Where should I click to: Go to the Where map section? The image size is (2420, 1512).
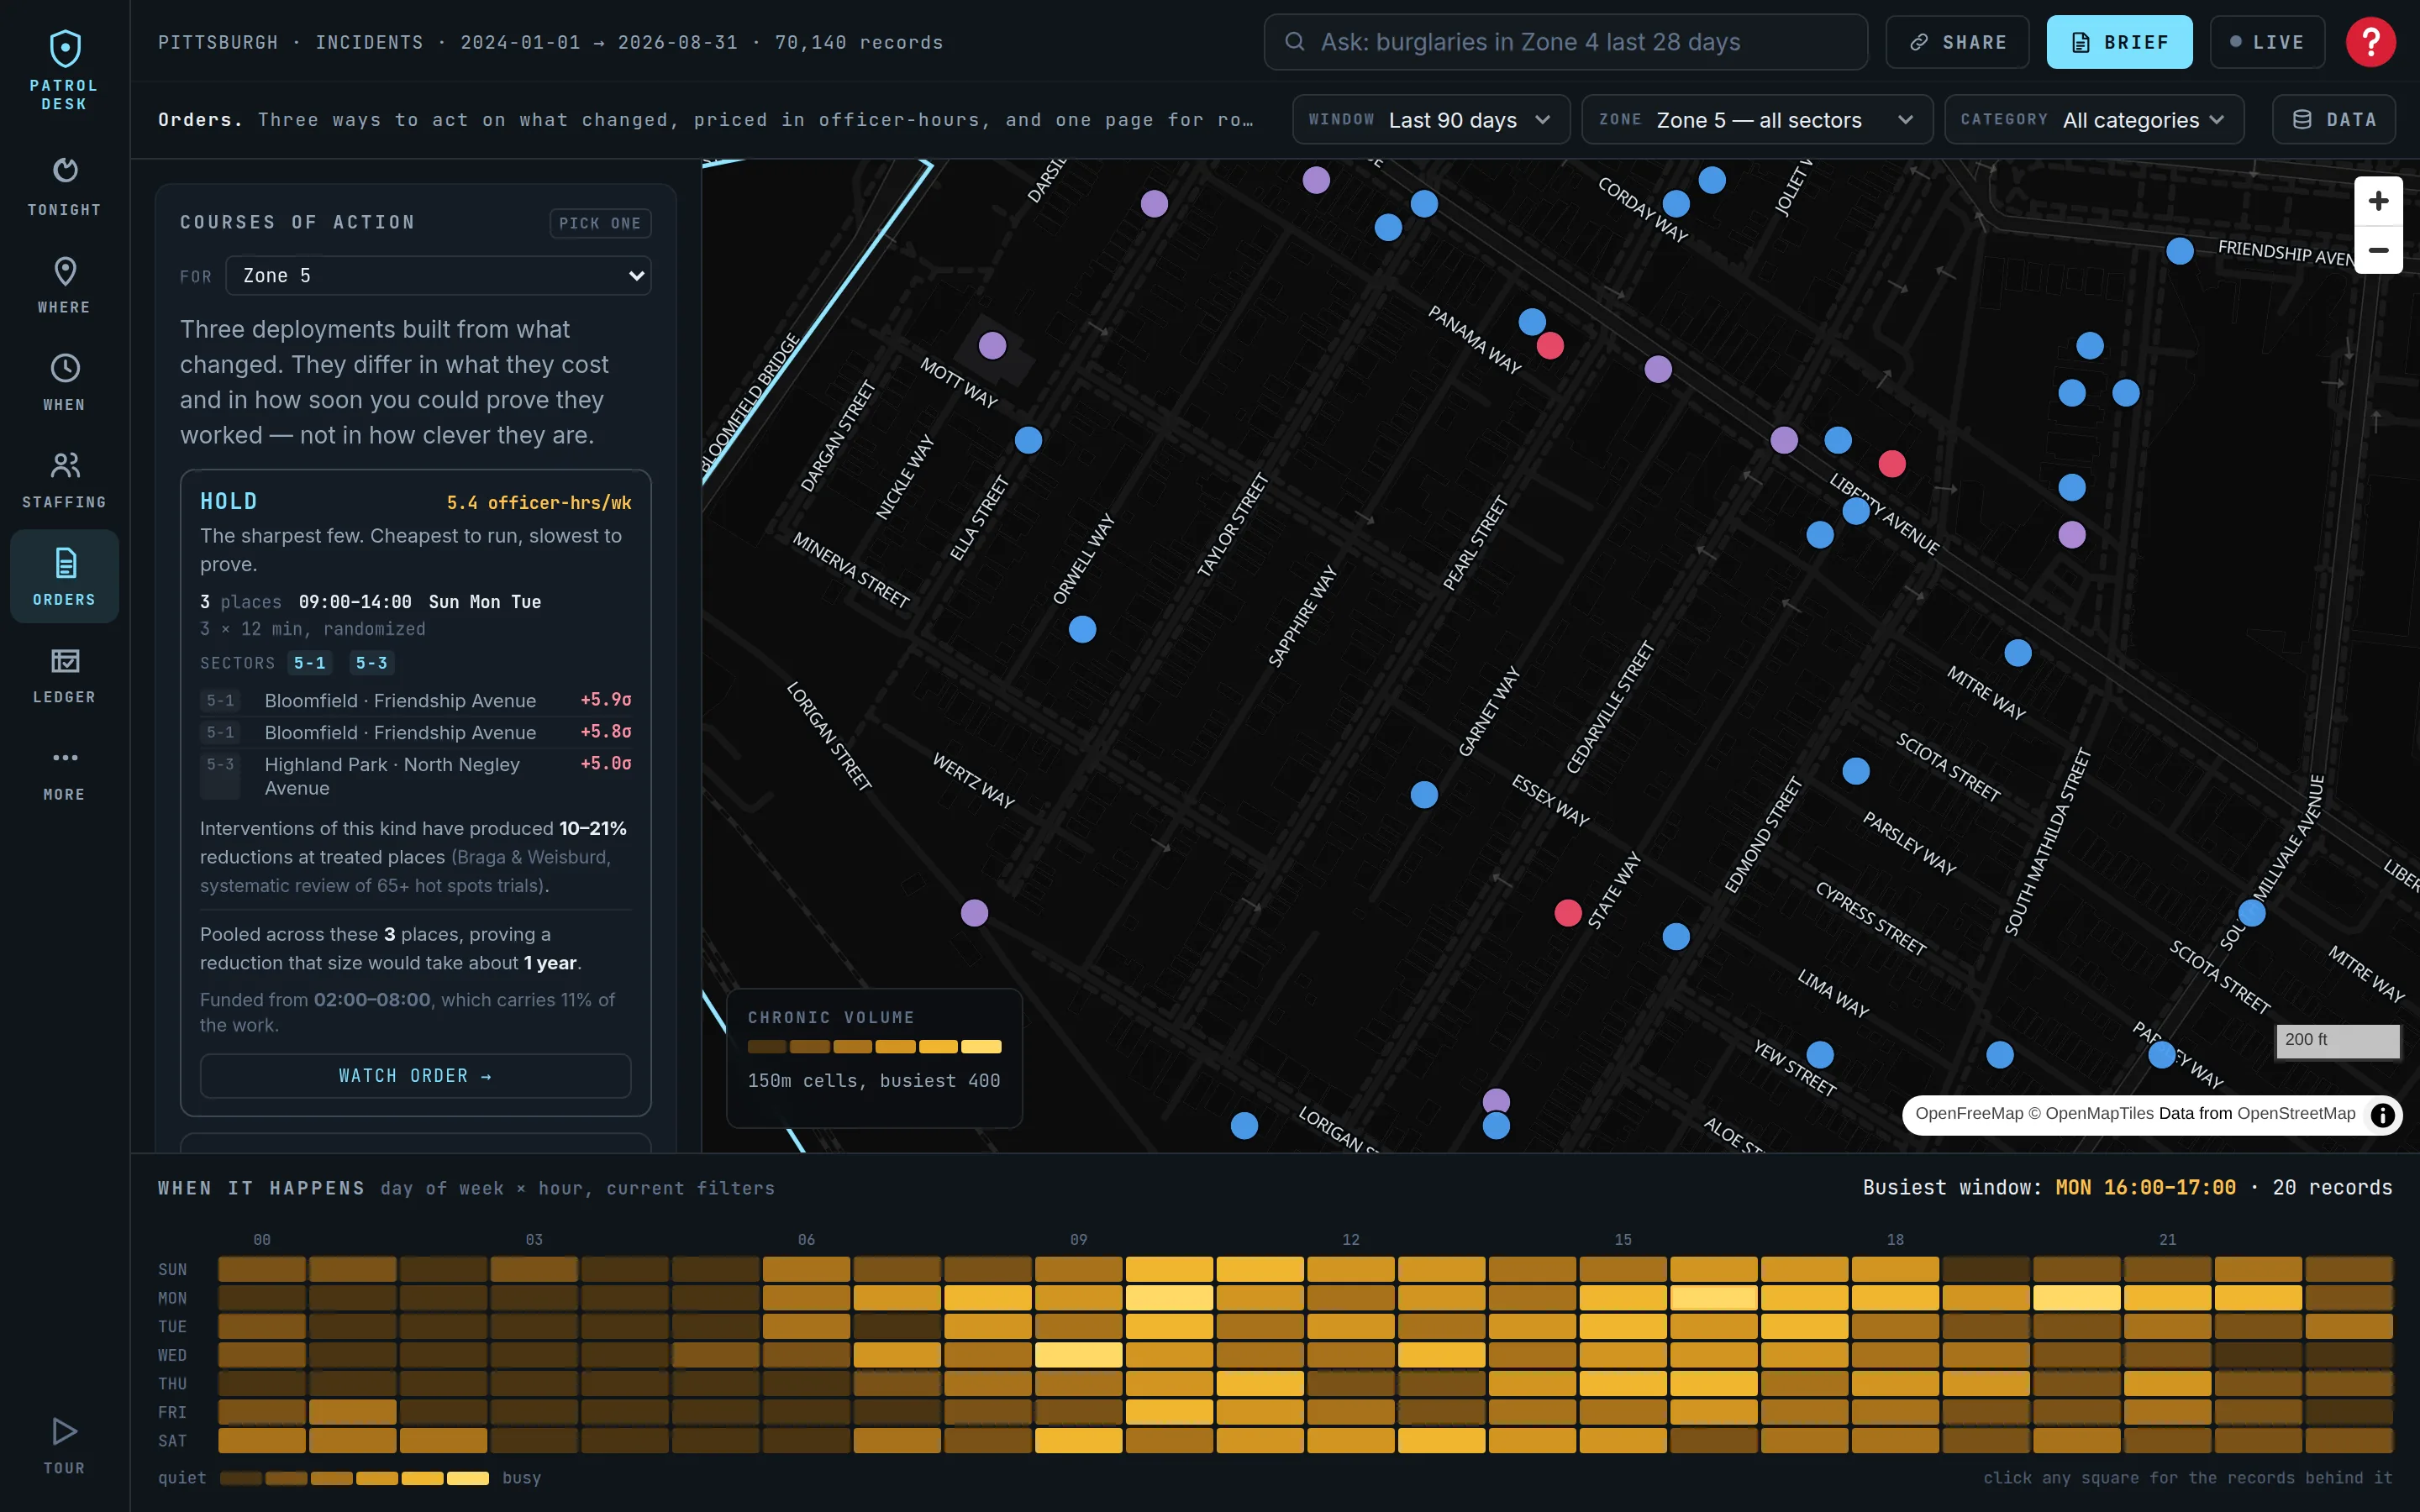pyautogui.click(x=64, y=284)
